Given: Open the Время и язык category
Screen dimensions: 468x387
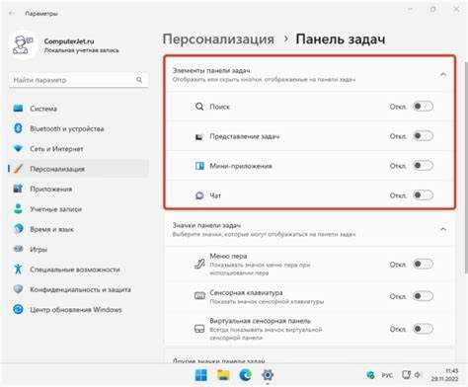Looking at the screenshot, I should (x=78, y=229).
